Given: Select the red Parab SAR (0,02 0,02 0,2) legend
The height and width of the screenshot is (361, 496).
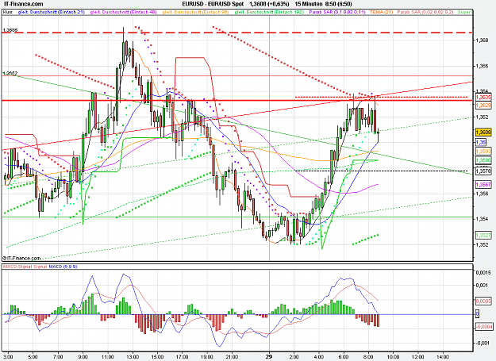Looking at the screenshot, I should (x=425, y=12).
